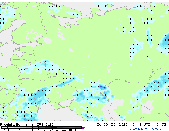Screen dimensions: 169x131
Task: Pick the 25–30 mm navy legend box
Action: pyautogui.click(x=54, y=128)
